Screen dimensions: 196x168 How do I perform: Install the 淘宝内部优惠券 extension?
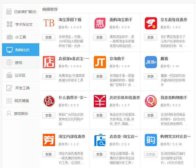click(x=49, y=154)
